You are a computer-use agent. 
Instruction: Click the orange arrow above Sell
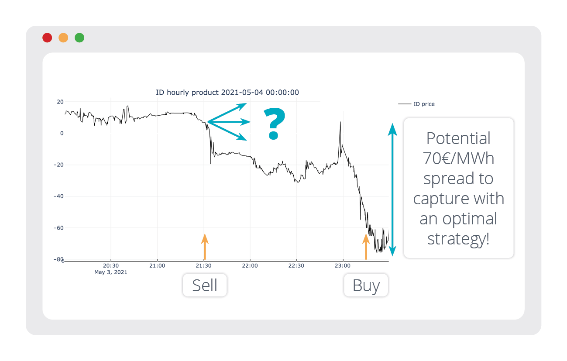[204, 247]
